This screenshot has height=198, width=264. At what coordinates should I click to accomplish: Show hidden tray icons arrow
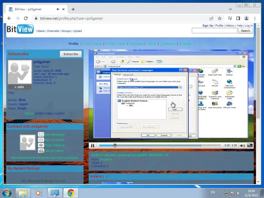tap(220, 193)
